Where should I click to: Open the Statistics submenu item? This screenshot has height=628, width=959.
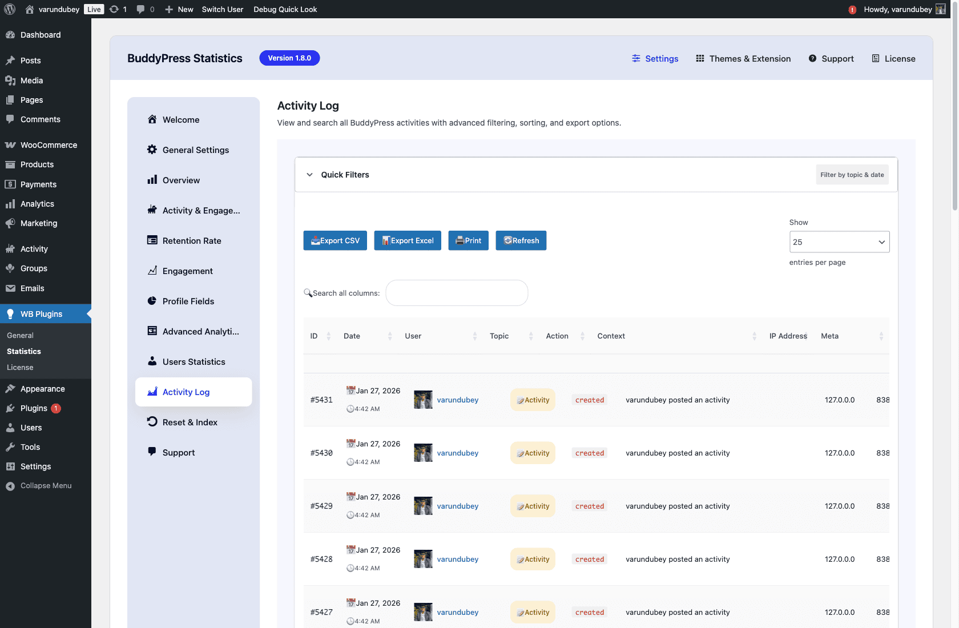24,351
